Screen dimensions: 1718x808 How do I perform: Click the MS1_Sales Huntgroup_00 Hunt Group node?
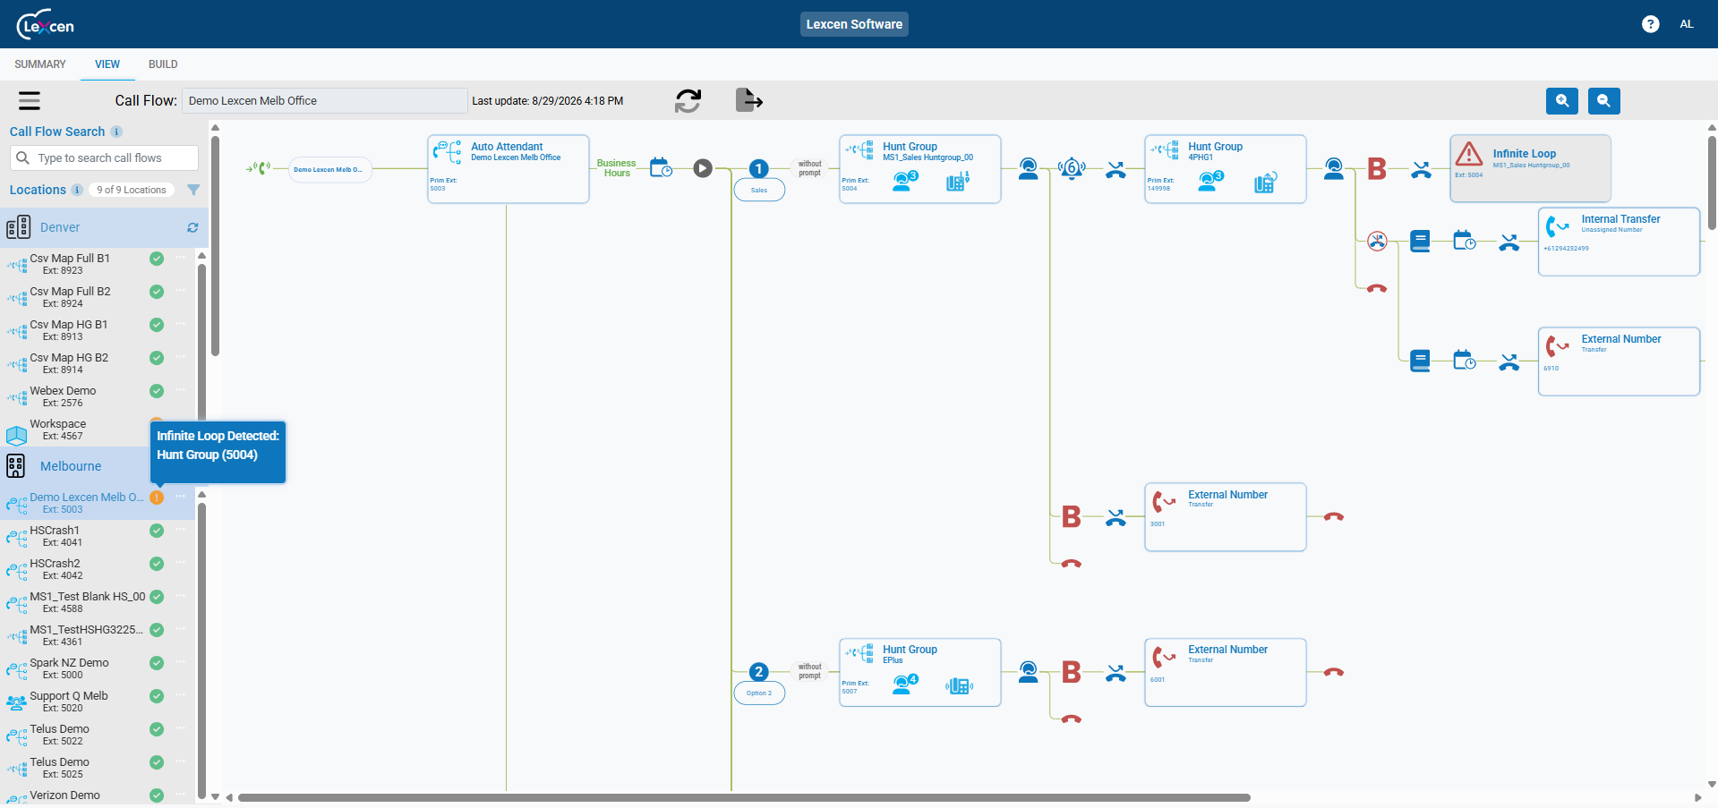click(x=920, y=169)
